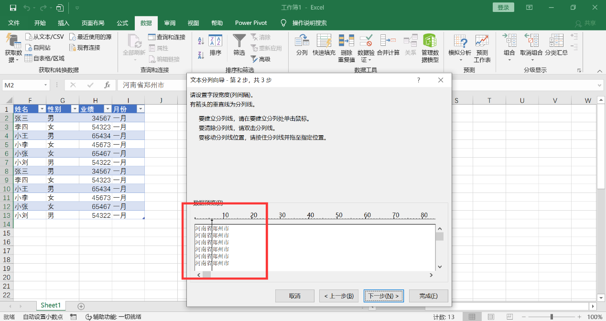
Task: Click the Share (共享) button
Action: pyautogui.click(x=586, y=23)
